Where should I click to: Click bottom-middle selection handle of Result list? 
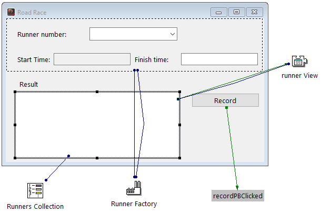97,158
